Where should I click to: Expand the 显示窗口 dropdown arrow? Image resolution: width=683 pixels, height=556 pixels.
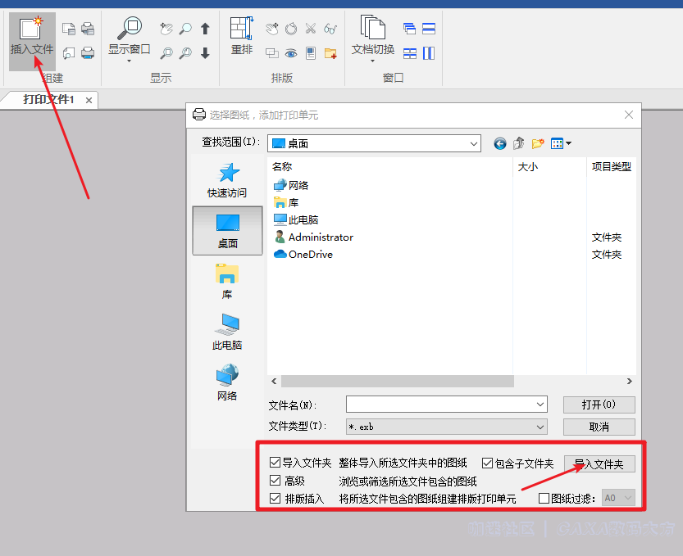[129, 61]
